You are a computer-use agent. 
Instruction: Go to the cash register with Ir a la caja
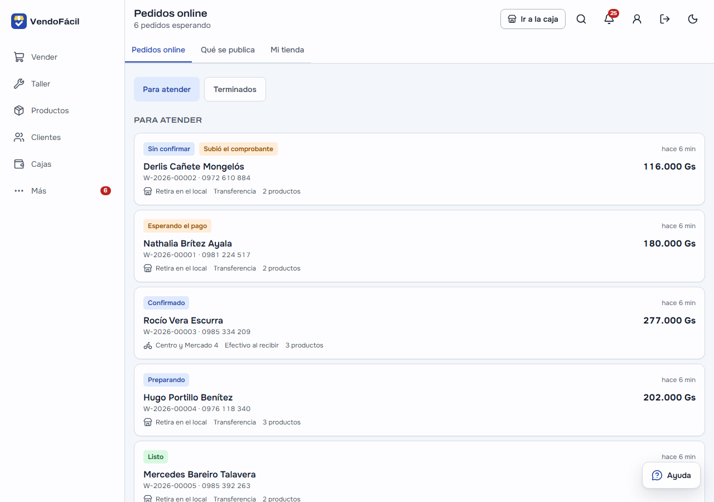533,19
